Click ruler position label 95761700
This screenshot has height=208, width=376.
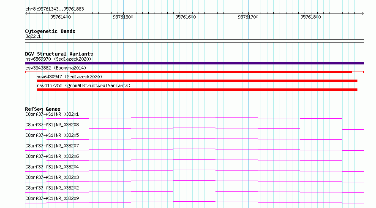(248, 17)
